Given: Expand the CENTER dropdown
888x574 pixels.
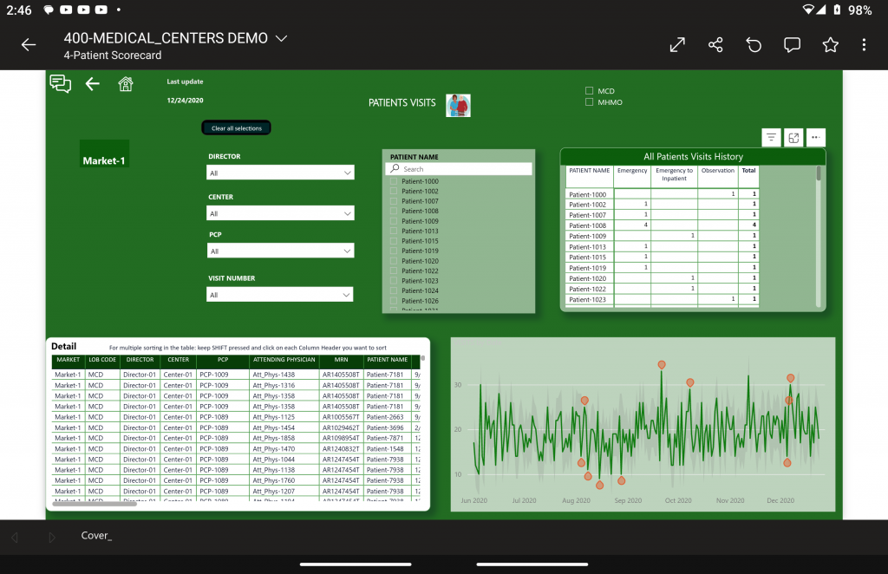Looking at the screenshot, I should point(280,213).
